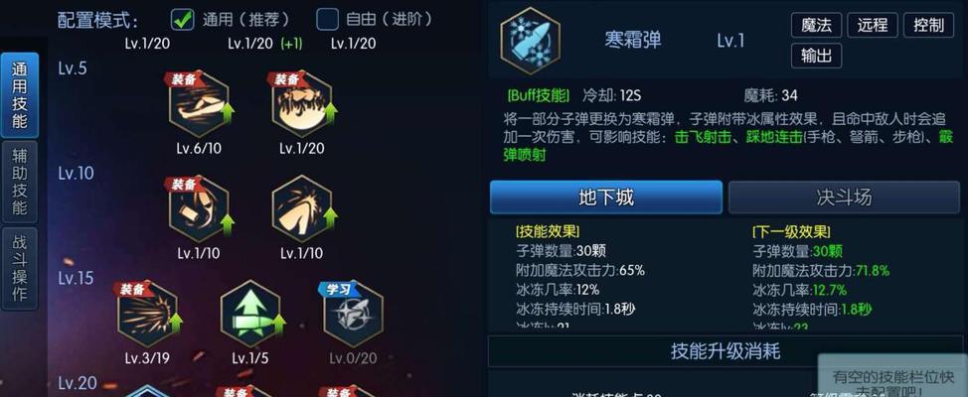Click the 控制 tag button
Image resolution: width=968 pixels, height=397 pixels.
tap(928, 25)
